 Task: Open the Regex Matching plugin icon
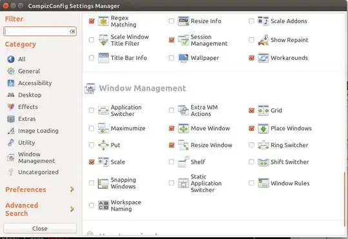pyautogui.click(x=103, y=21)
